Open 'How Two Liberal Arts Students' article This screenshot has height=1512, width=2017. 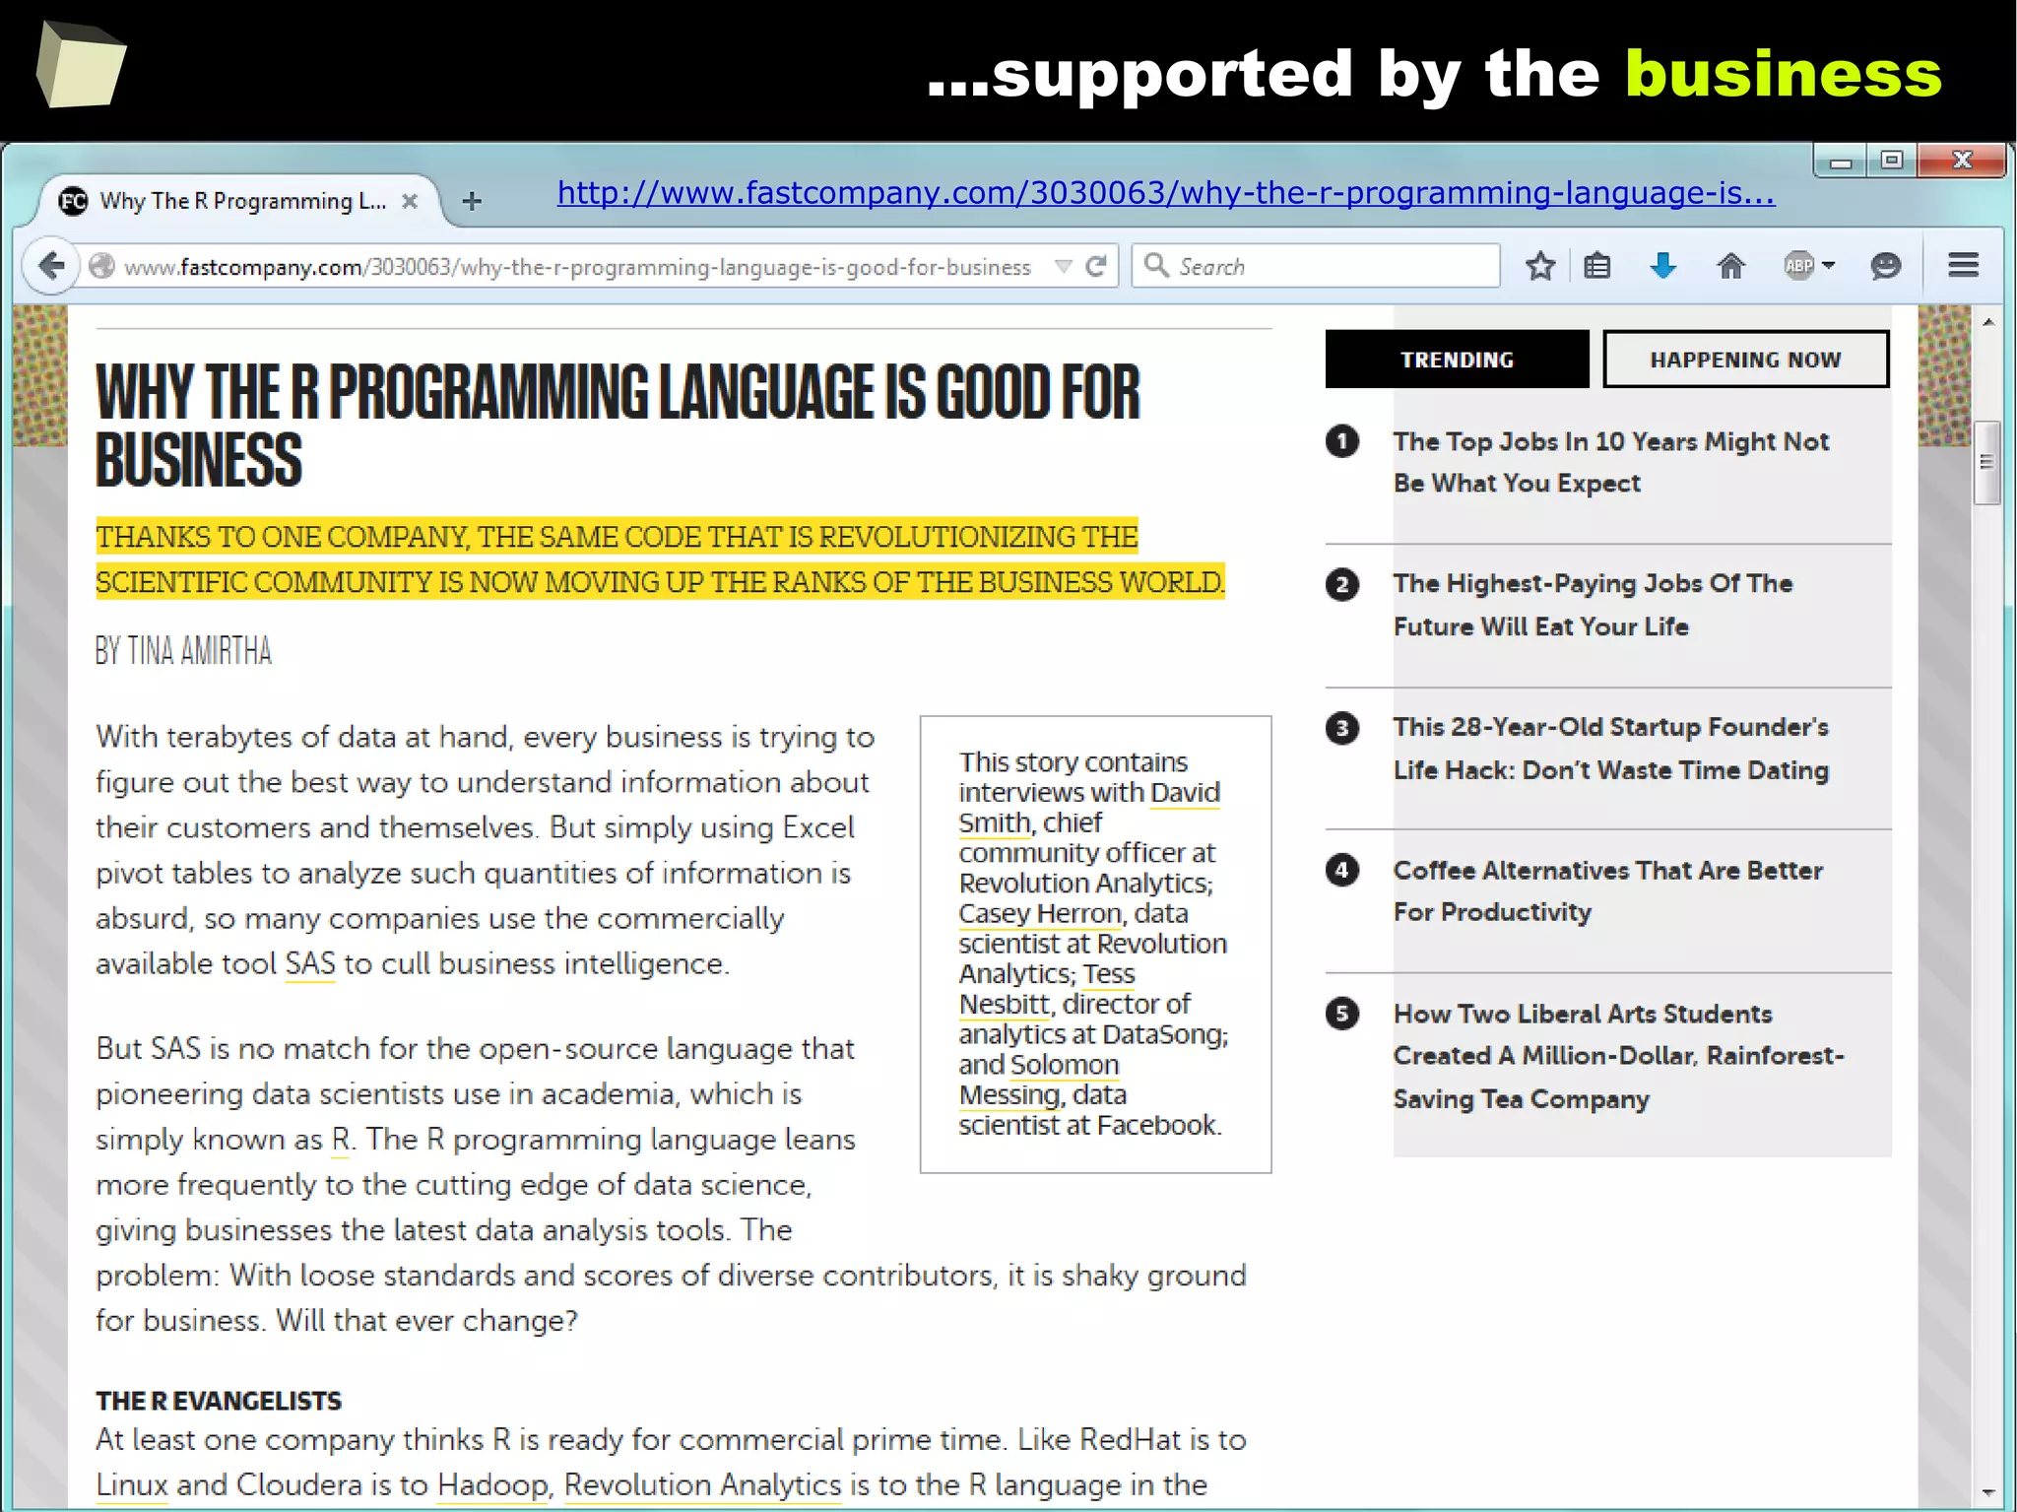(1618, 1056)
